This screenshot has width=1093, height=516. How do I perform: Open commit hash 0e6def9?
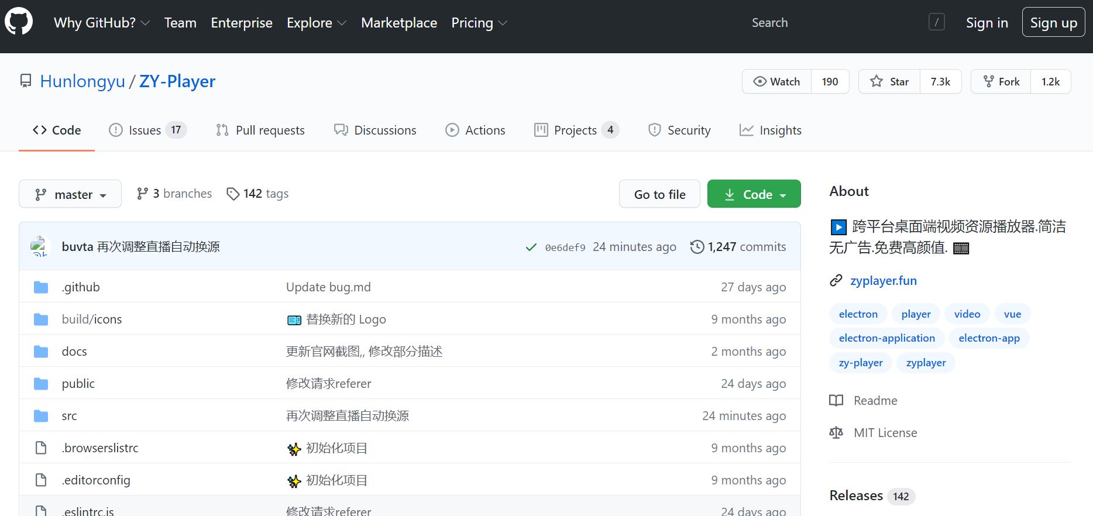click(x=565, y=247)
